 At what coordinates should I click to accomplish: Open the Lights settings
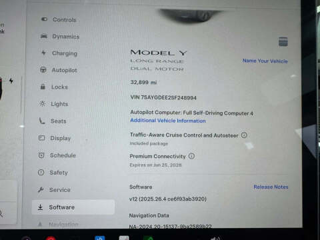(x=53, y=104)
